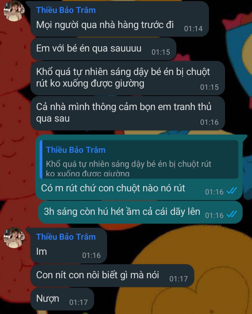Tap read-receipt double check on 'Có m rút' message

232,191
